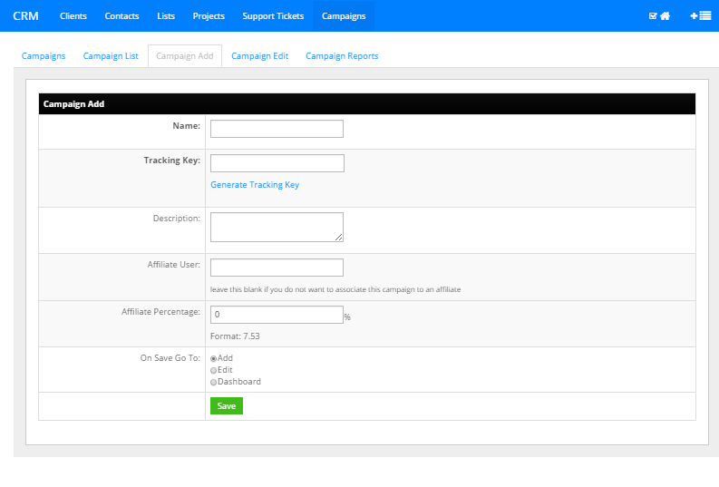This screenshot has height=487, width=719.
Task: Focus the Affiliate User input field
Action: (277, 268)
